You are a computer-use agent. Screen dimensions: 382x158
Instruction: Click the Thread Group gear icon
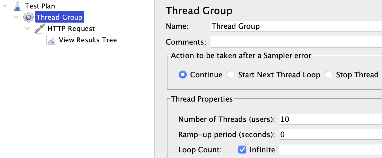[28, 17]
